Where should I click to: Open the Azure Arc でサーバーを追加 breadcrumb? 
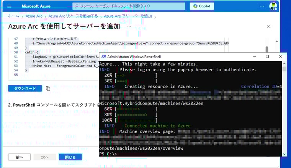click(x=128, y=16)
